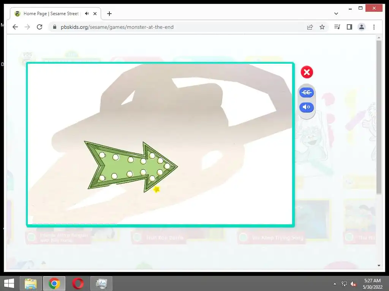Mute tab via speaker icon
This screenshot has height=291, width=389.
(87, 14)
